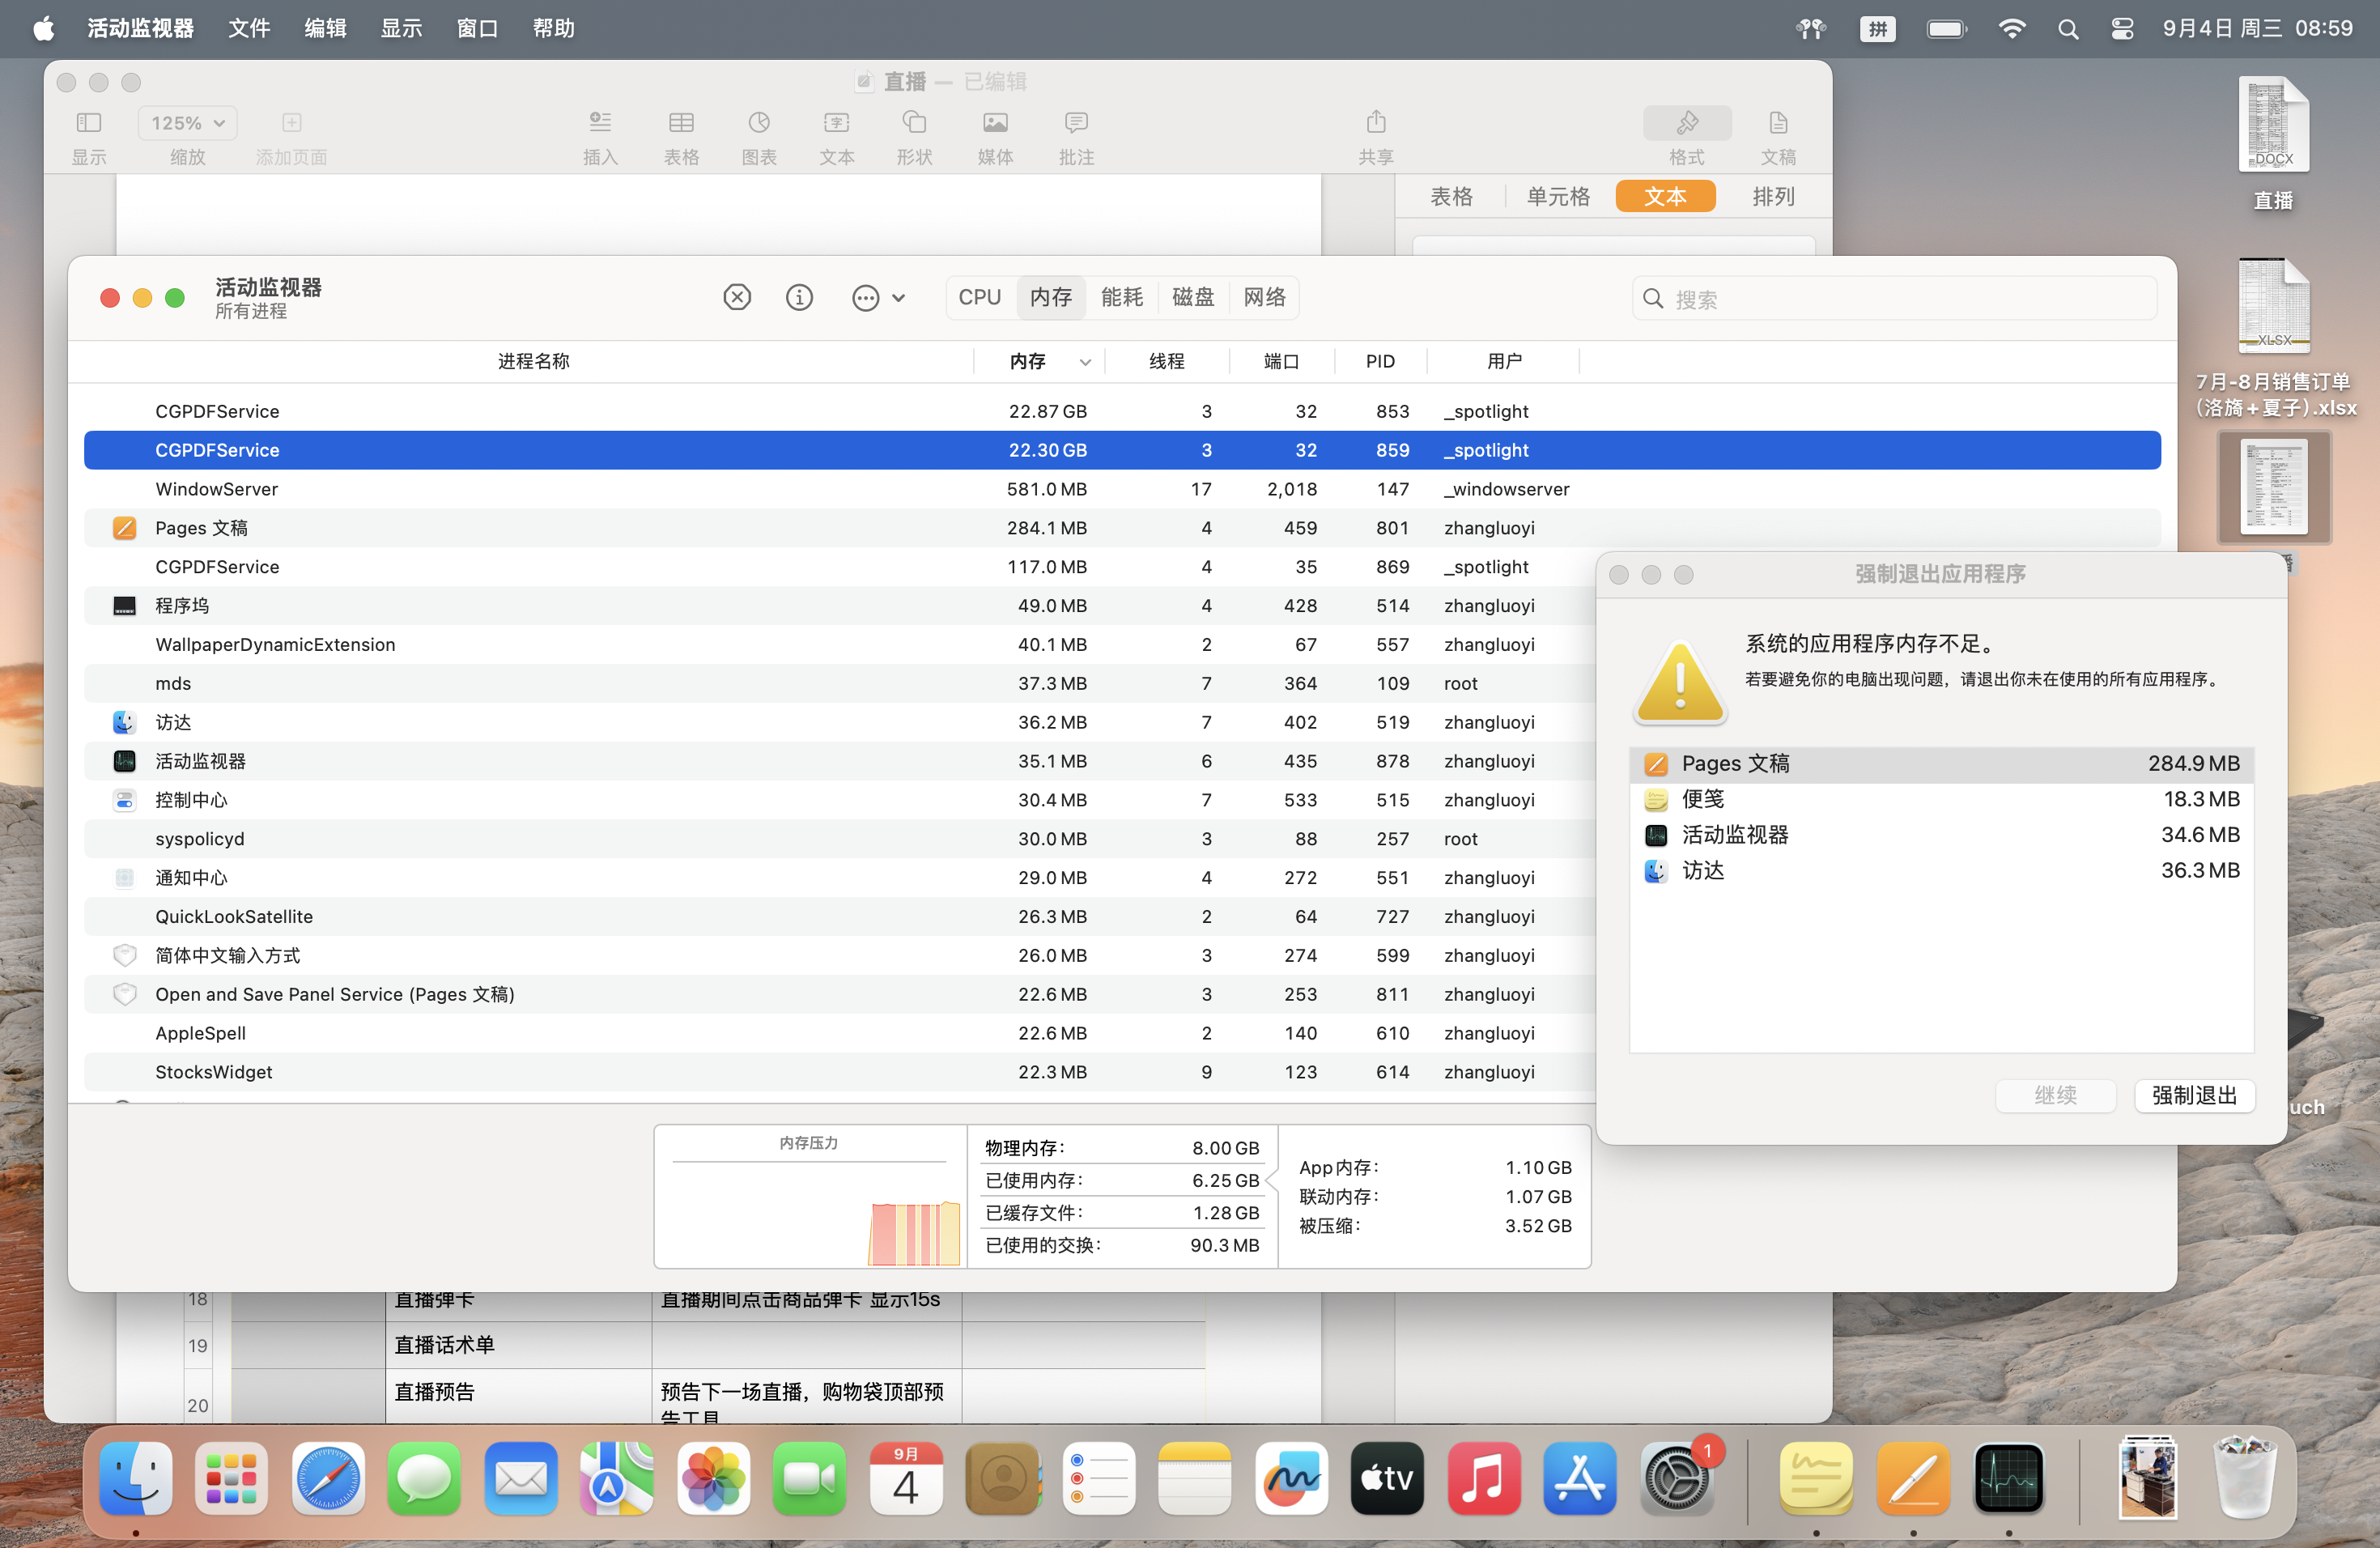Image resolution: width=2380 pixels, height=1548 pixels.
Task: Toggle the Pages sidebar View button
Action: (x=89, y=123)
